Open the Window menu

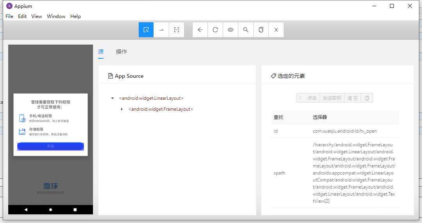click(56, 16)
